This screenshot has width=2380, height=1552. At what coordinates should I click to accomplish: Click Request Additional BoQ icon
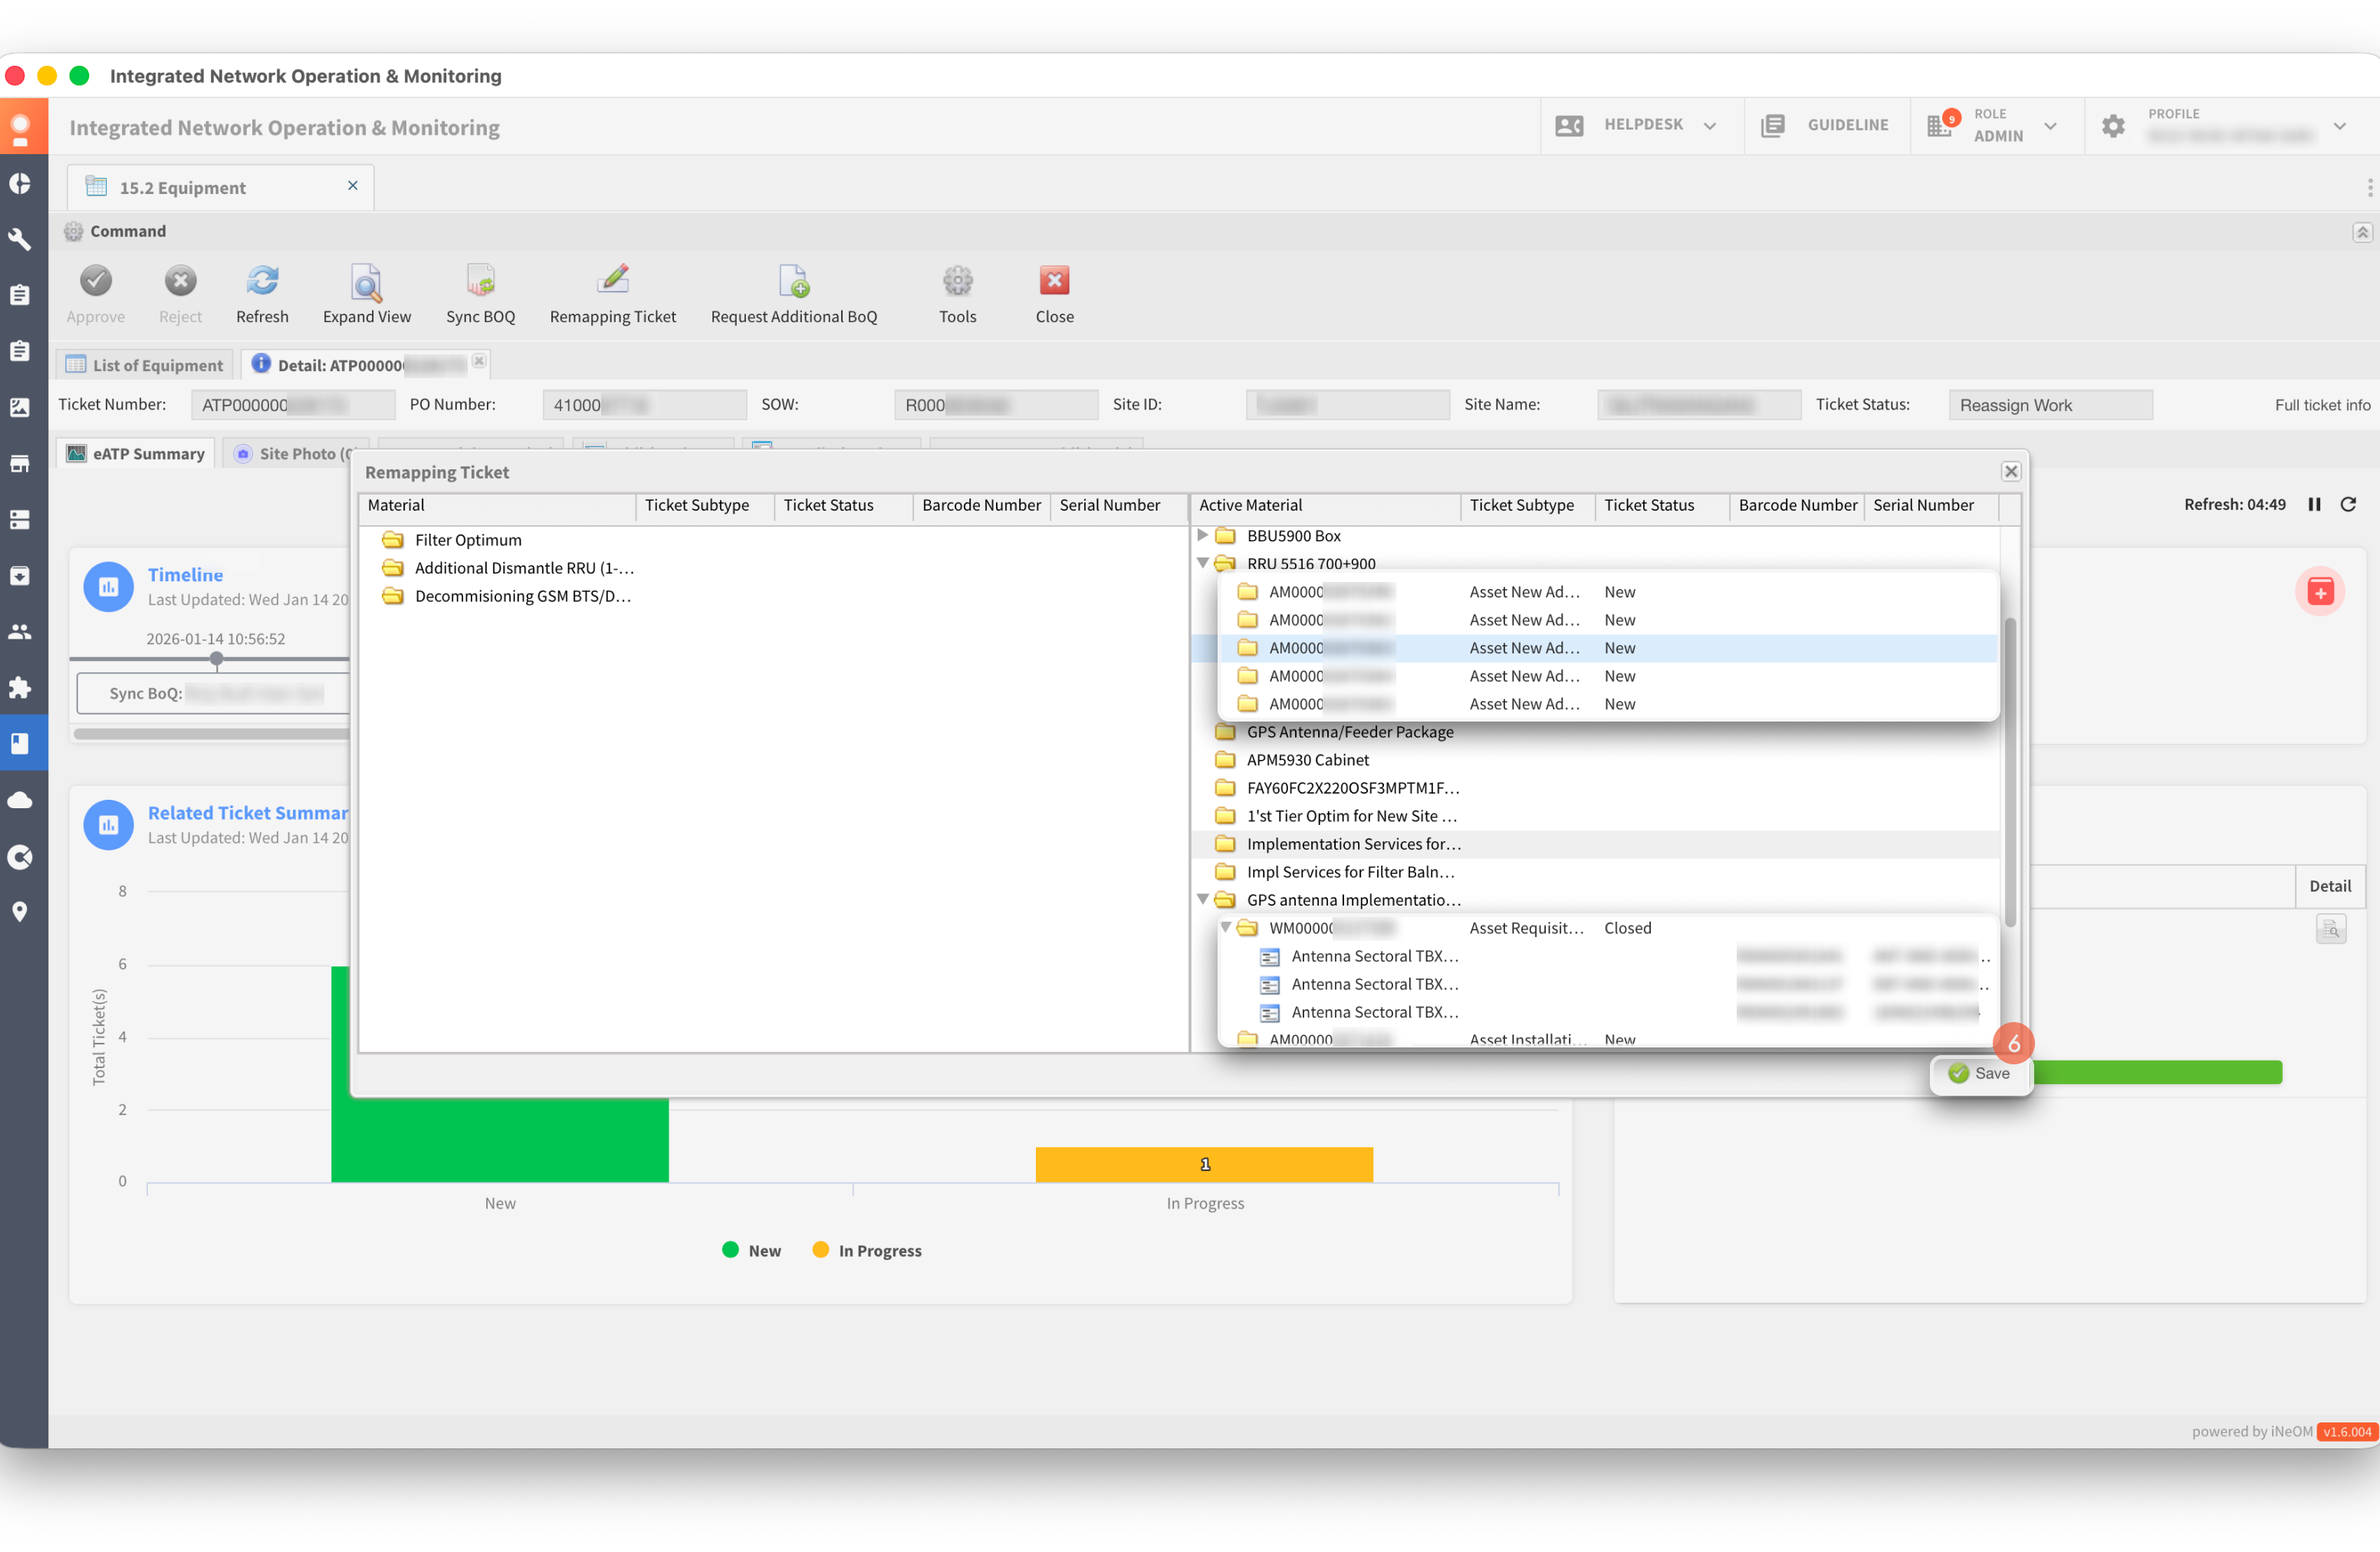point(793,283)
